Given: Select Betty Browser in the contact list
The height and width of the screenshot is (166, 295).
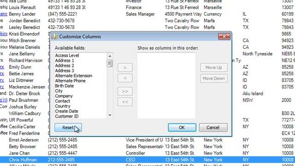Looking at the screenshot, I should (22, 147).
